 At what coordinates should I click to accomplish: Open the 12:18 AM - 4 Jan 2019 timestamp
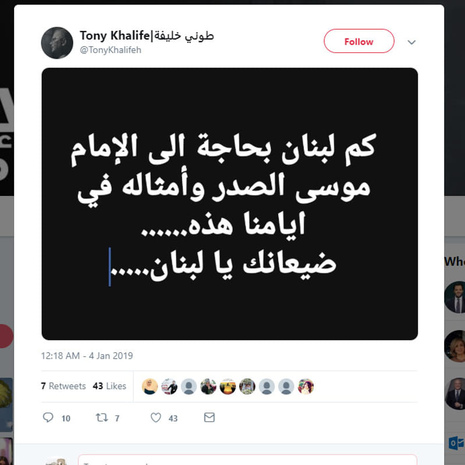(87, 356)
